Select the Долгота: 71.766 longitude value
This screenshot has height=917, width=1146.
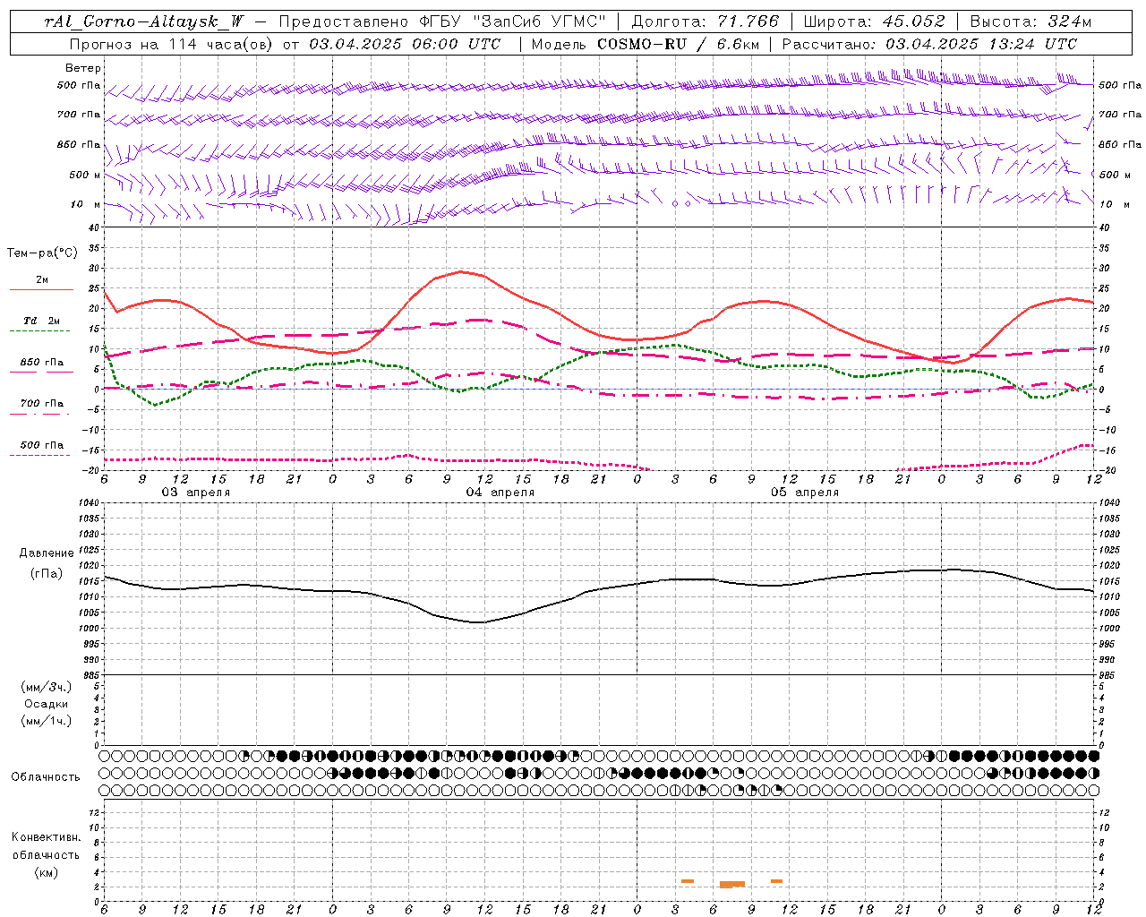pyautogui.click(x=706, y=21)
